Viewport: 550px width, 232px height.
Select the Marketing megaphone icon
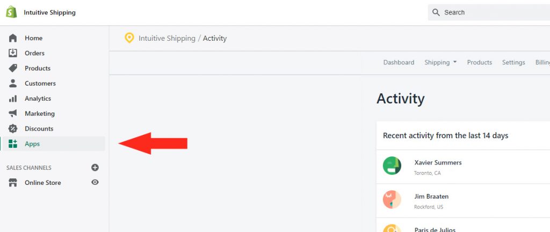[13, 114]
